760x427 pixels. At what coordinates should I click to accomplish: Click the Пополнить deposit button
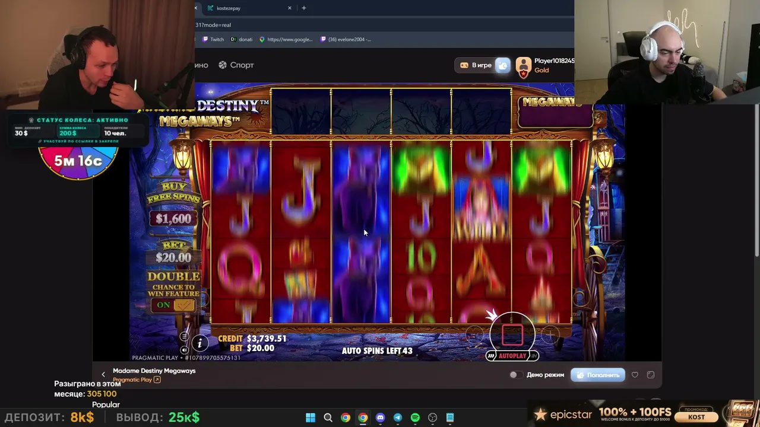(x=598, y=375)
